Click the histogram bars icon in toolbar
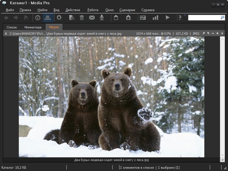The height and width of the screenshot is (171, 228). coord(155,17)
